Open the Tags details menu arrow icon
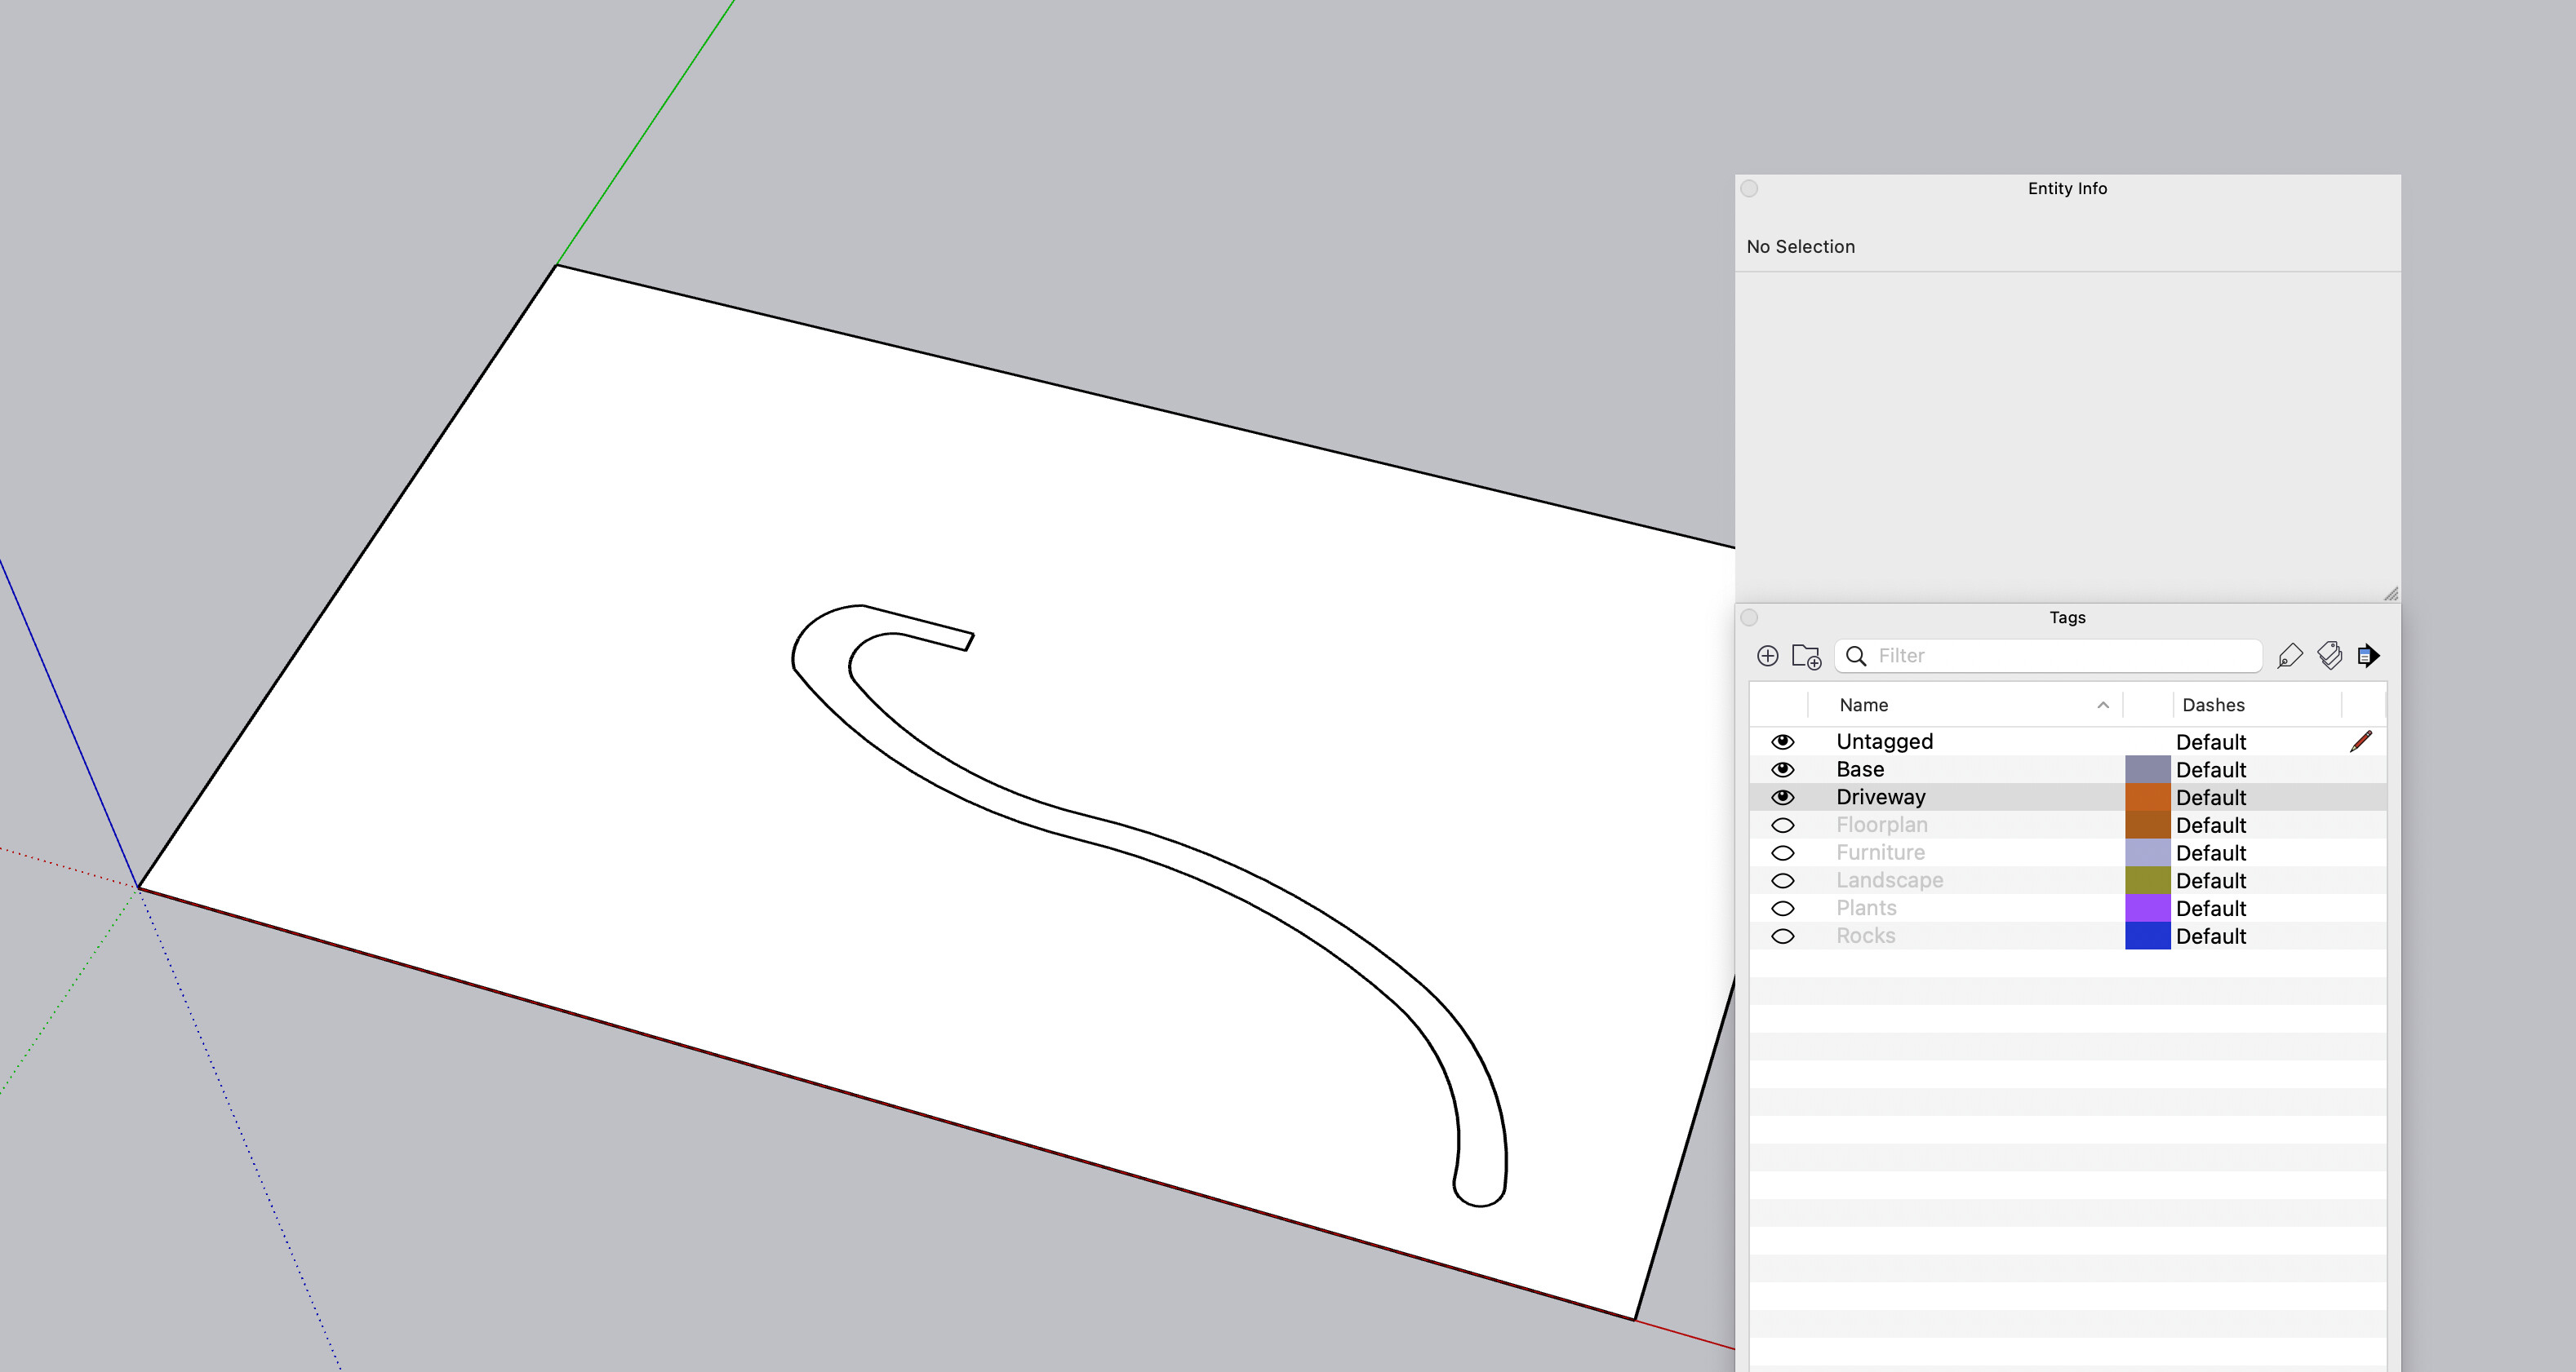2576x1372 pixels. (2368, 656)
